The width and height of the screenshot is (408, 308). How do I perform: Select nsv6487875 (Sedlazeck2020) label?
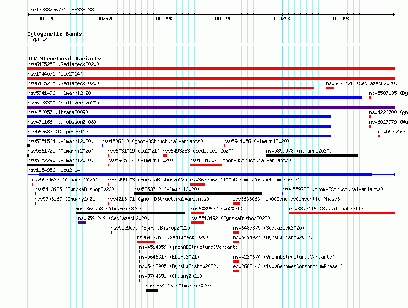point(269,228)
